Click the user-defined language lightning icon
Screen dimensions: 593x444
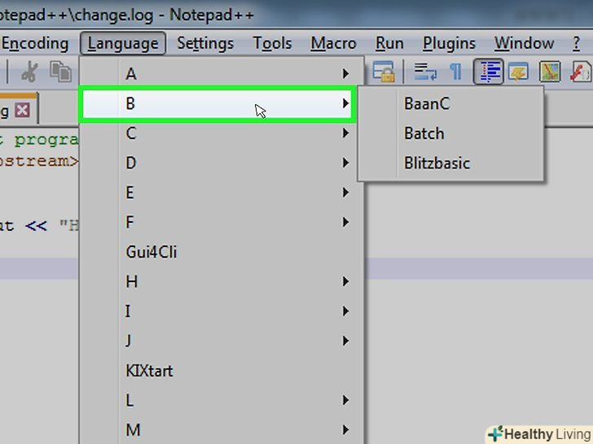coord(518,72)
